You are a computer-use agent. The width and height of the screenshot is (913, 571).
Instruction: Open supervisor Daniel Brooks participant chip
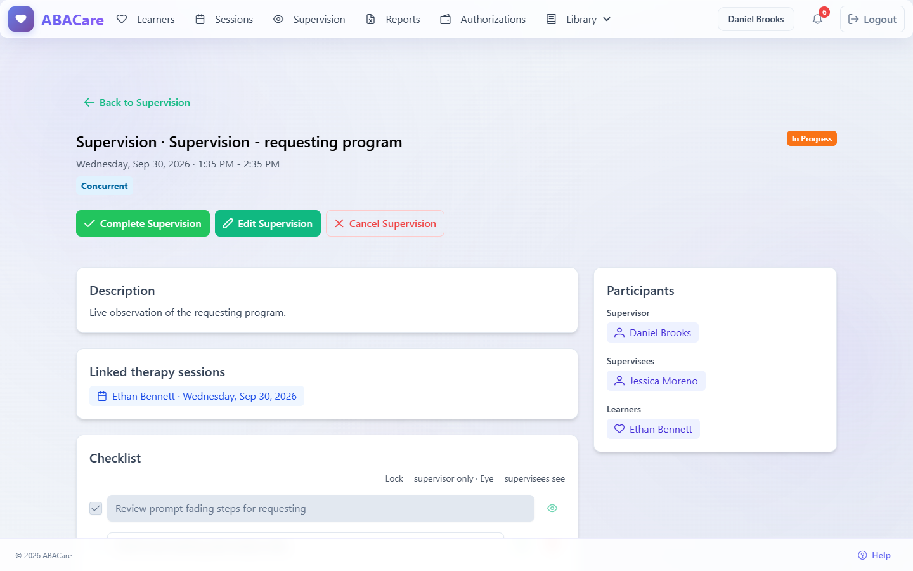[x=652, y=332]
